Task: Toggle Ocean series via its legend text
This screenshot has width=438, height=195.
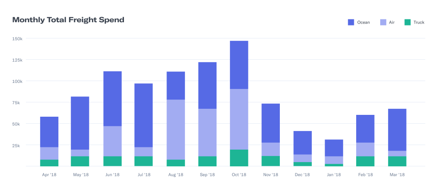Action: tap(363, 22)
